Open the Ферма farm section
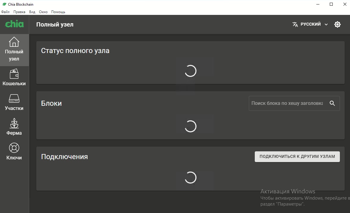The image size is (350, 213). 14,127
